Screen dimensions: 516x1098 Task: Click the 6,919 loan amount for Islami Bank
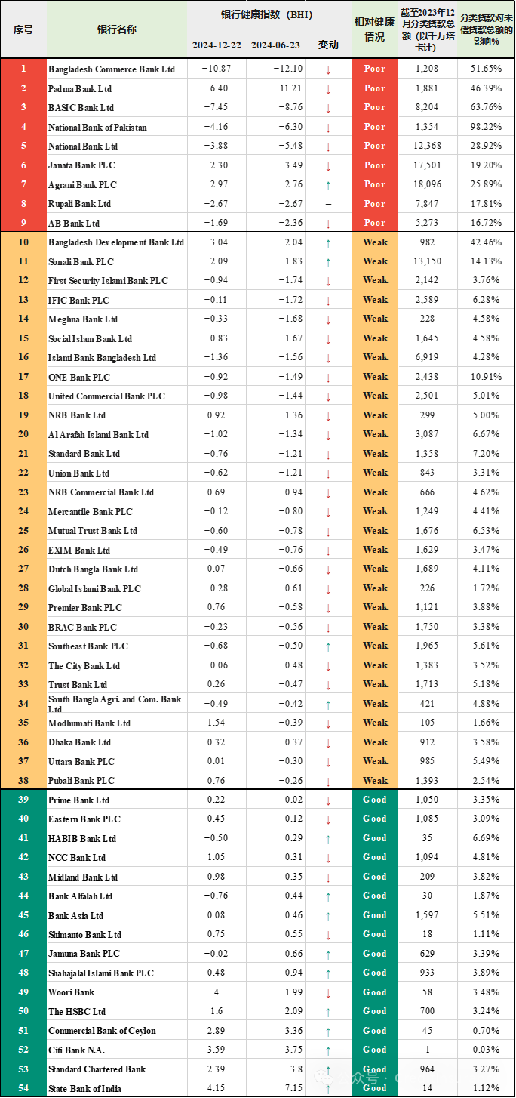pyautogui.click(x=428, y=357)
